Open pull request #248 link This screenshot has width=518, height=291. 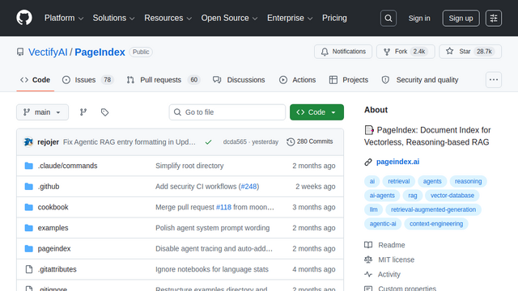(x=248, y=187)
